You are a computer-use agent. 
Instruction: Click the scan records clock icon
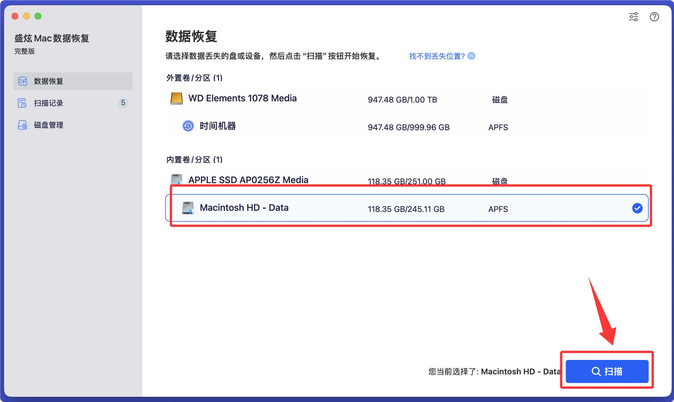(22, 103)
